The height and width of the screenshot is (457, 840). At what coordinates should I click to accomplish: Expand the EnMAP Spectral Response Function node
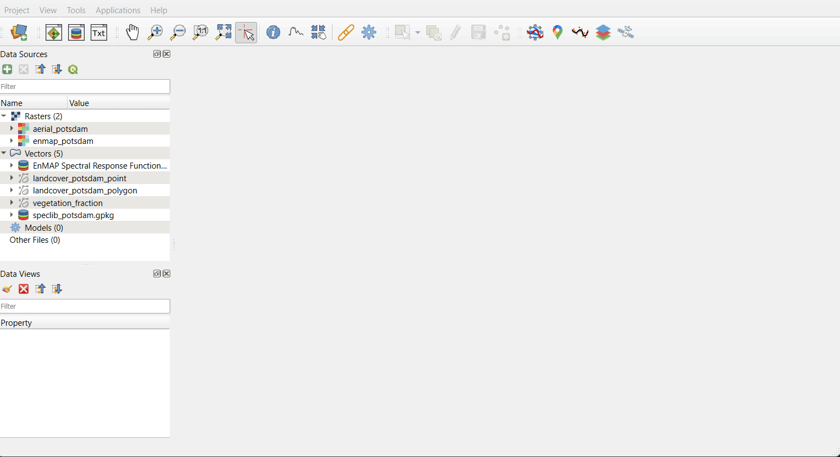(x=12, y=165)
